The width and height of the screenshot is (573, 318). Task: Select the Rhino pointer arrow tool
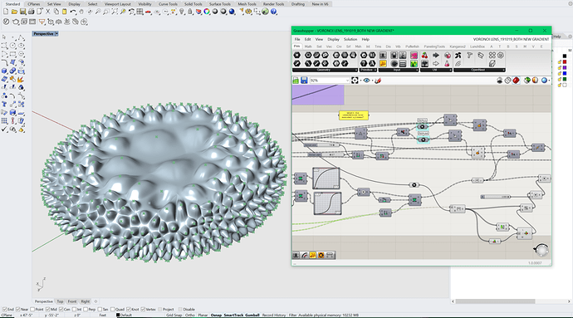click(x=4, y=37)
